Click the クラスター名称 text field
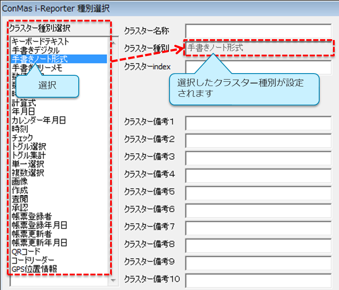The width and height of the screenshot is (339, 290). 258,31
